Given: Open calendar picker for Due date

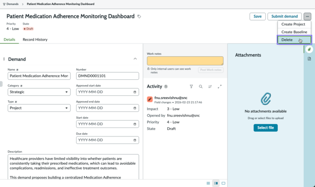Looking at the screenshot, I should point(135,140).
